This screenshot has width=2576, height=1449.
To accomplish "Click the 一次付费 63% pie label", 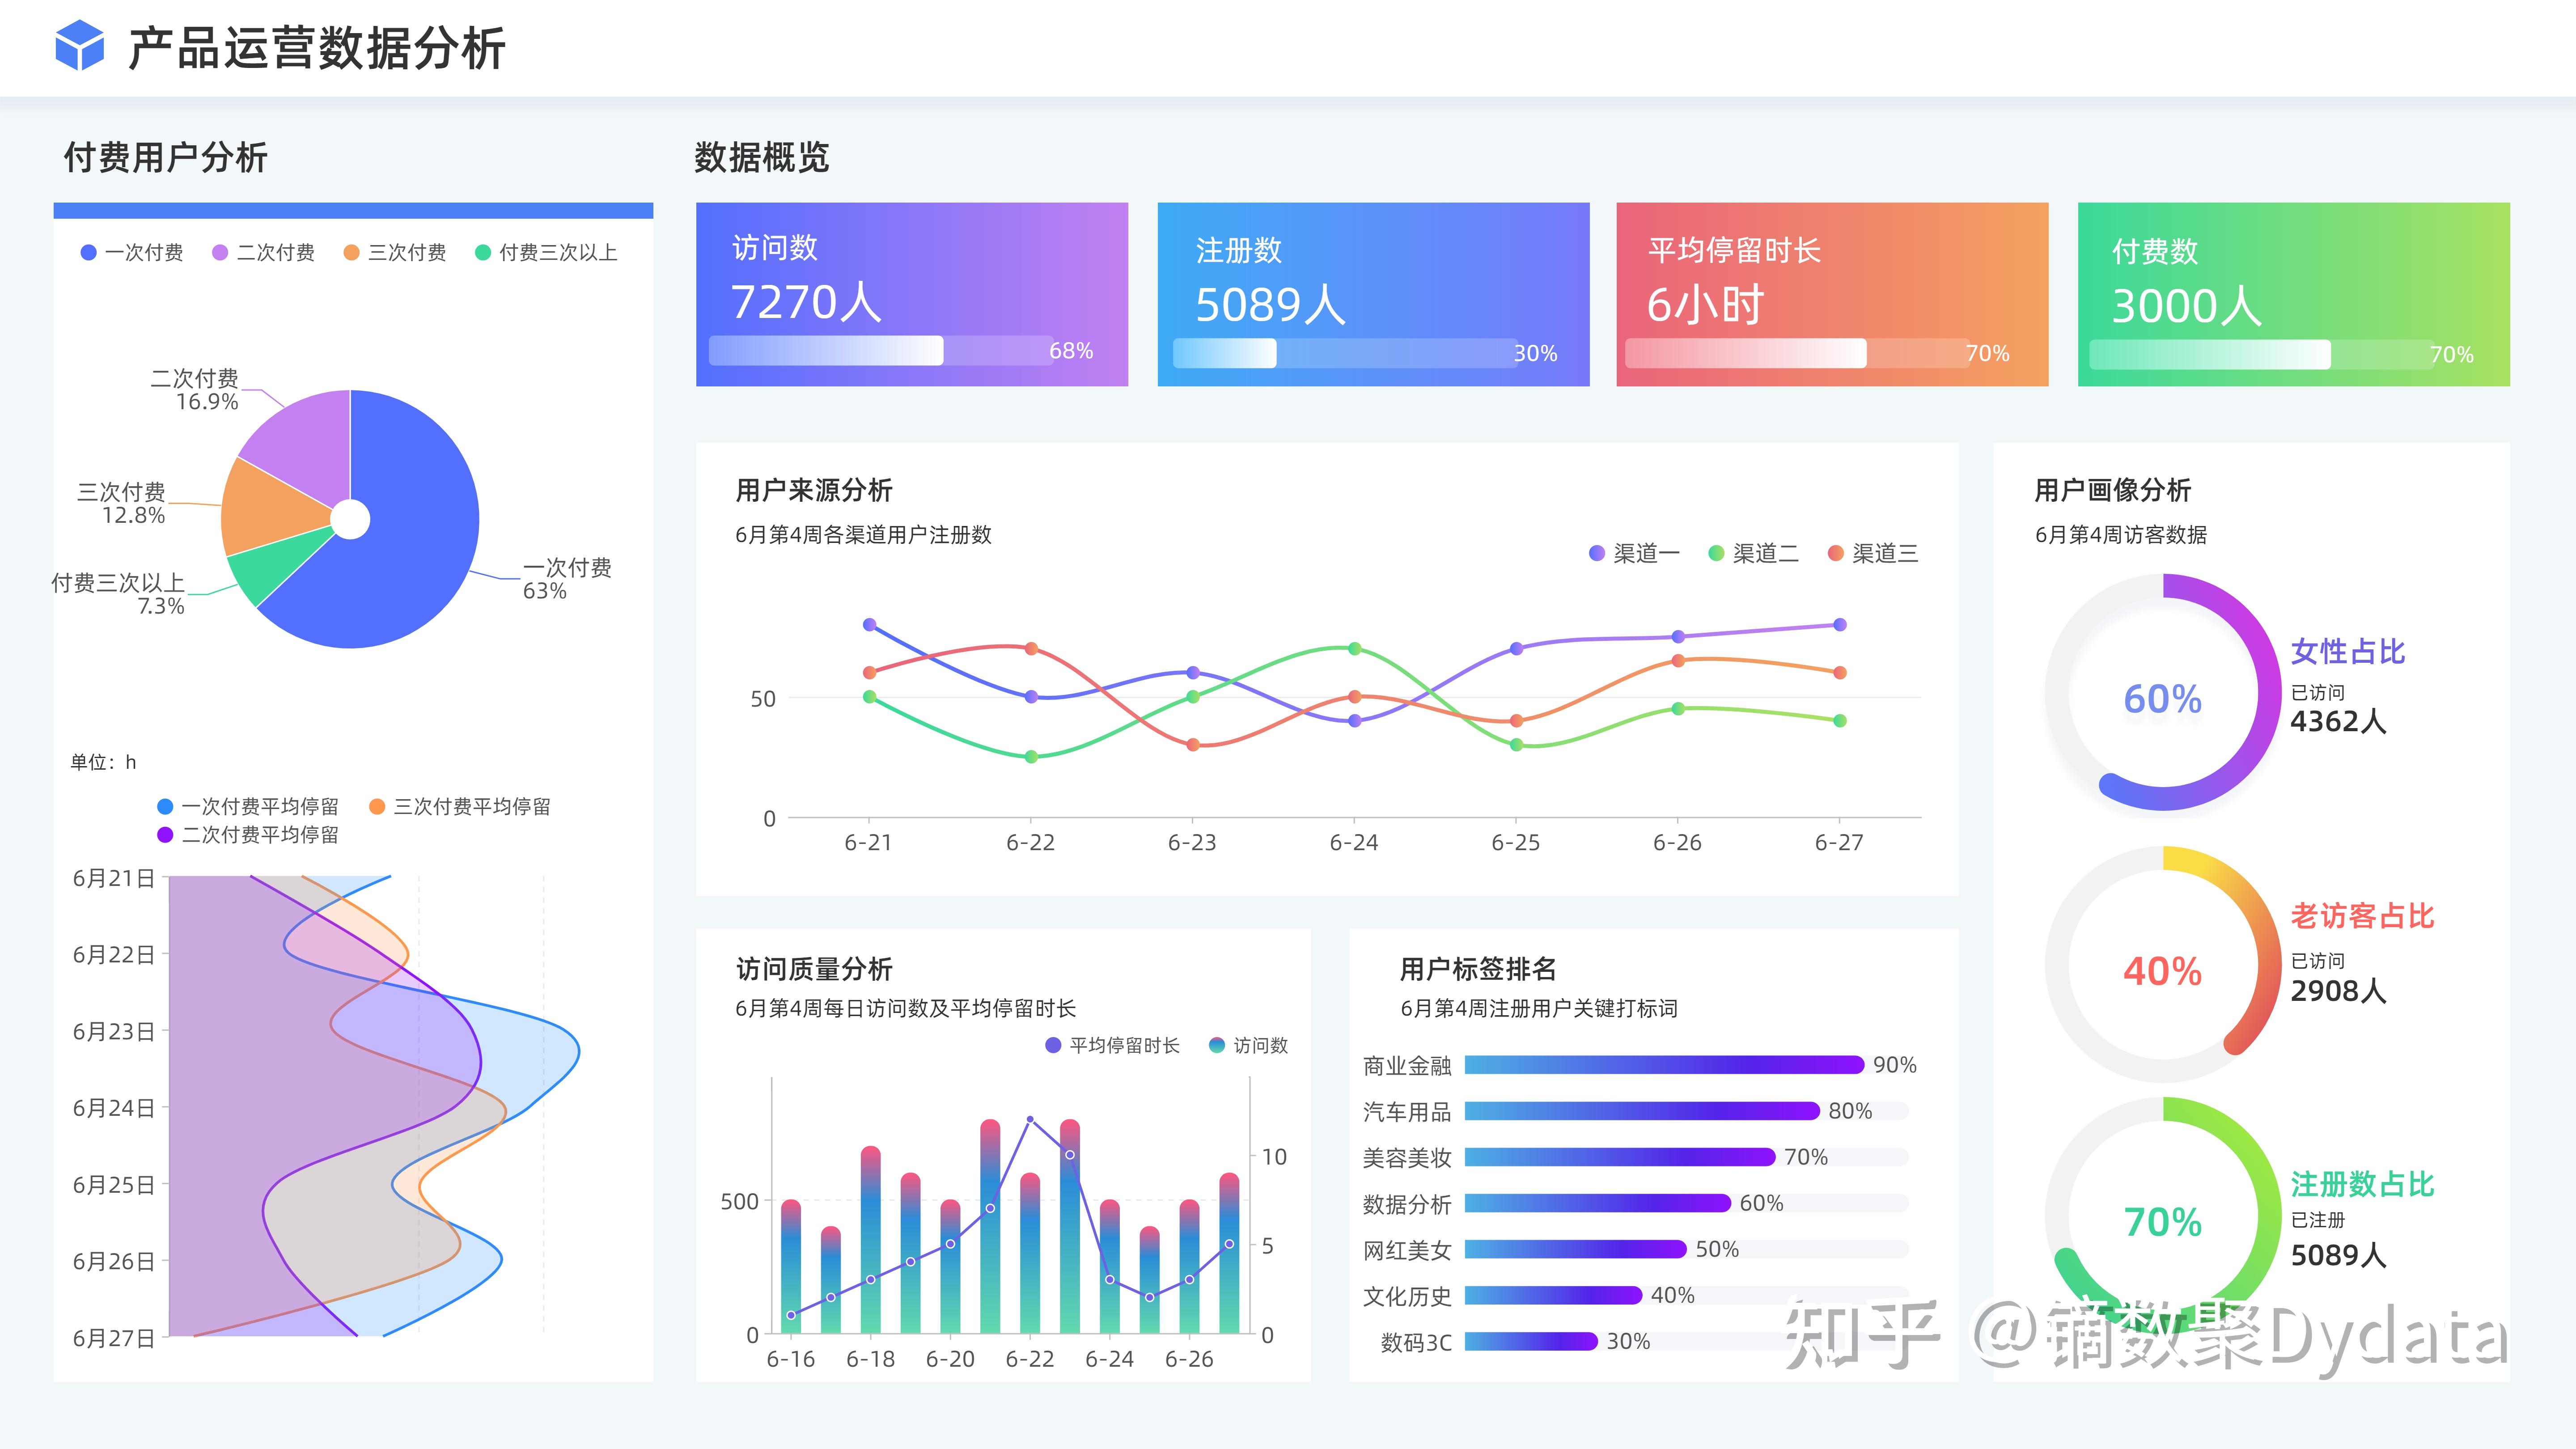I will tap(567, 579).
